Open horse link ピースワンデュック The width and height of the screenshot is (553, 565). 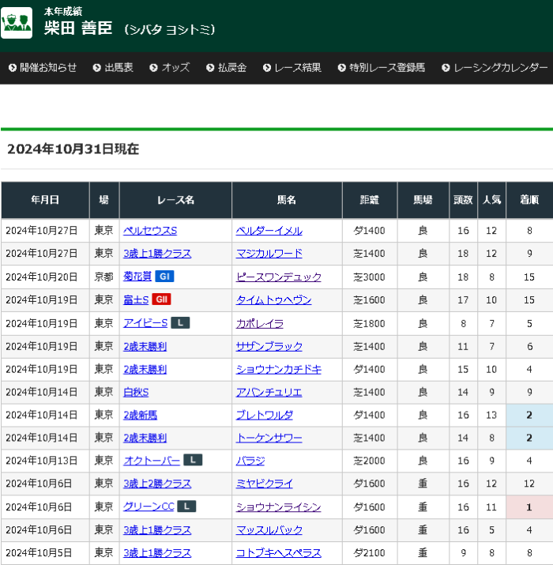[x=278, y=277]
